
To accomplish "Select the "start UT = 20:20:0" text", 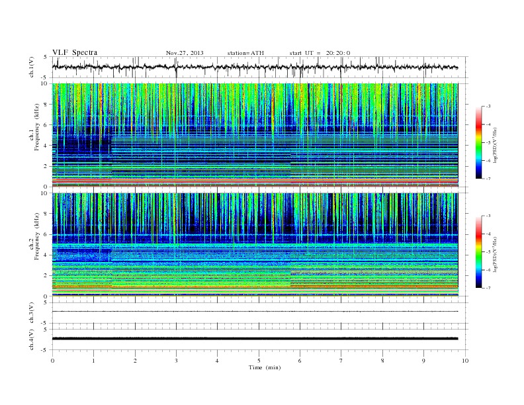I will click(320, 53).
